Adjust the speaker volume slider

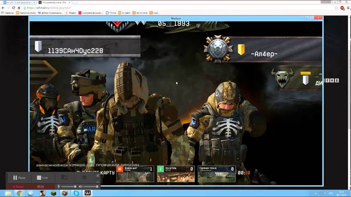pos(91,187)
